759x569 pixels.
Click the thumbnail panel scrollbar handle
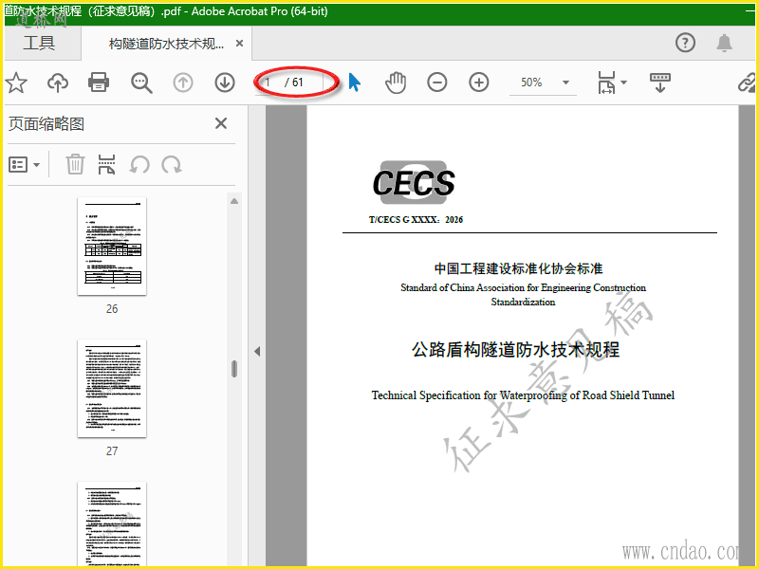(234, 369)
